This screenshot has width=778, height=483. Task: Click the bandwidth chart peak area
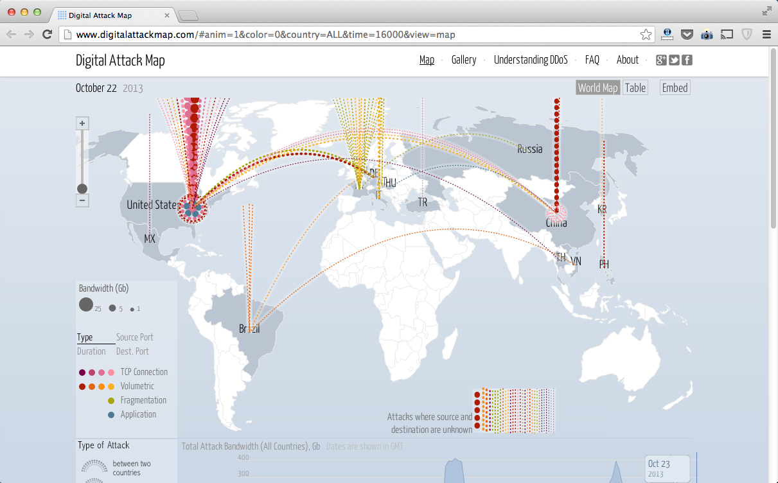pyautogui.click(x=455, y=470)
